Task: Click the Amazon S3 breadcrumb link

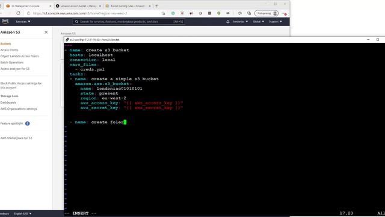Action: point(68,34)
